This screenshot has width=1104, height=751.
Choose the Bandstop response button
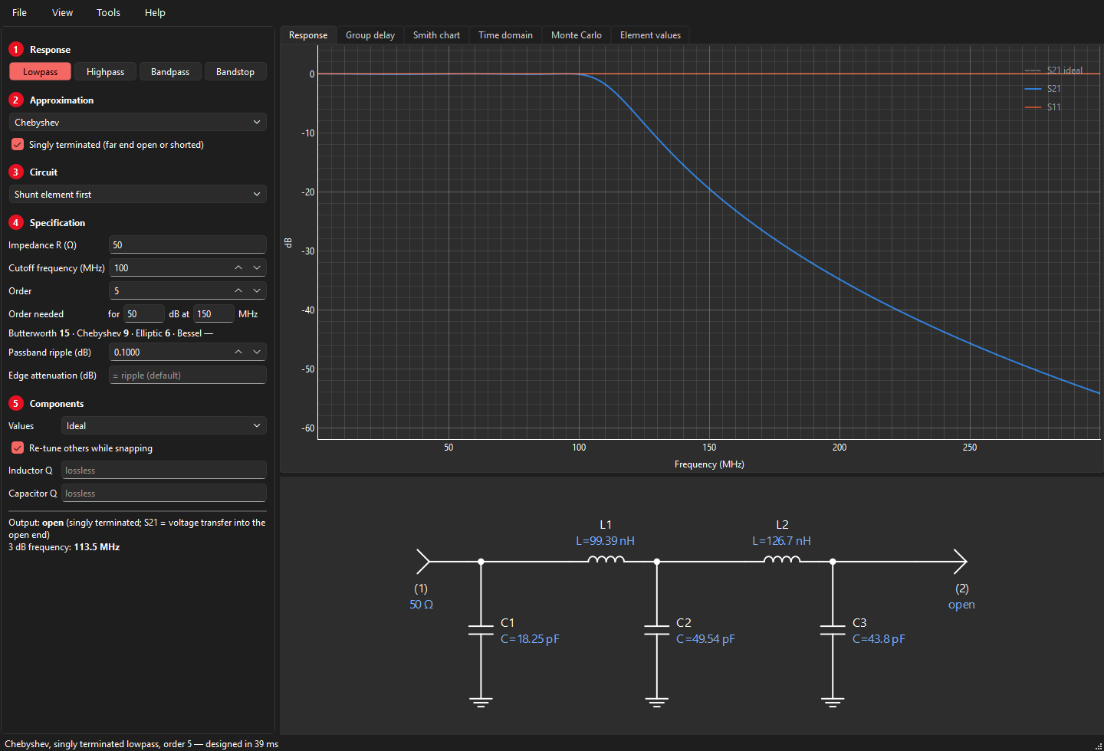pyautogui.click(x=235, y=71)
